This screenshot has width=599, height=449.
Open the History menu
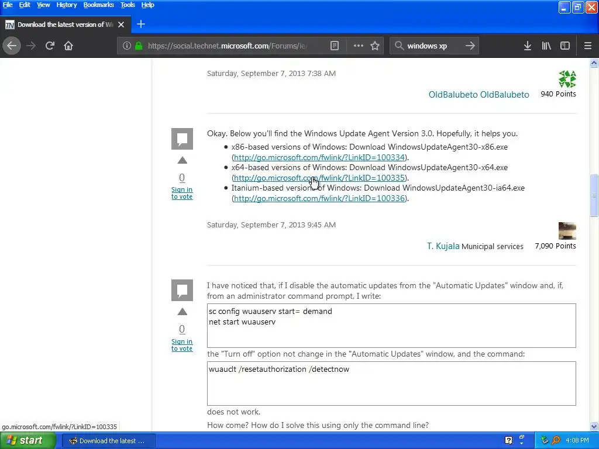(67, 5)
